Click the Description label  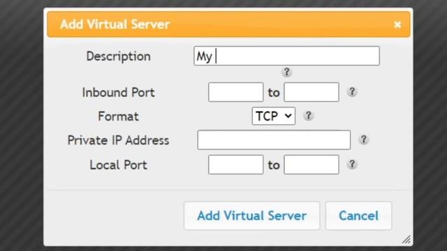118,56
